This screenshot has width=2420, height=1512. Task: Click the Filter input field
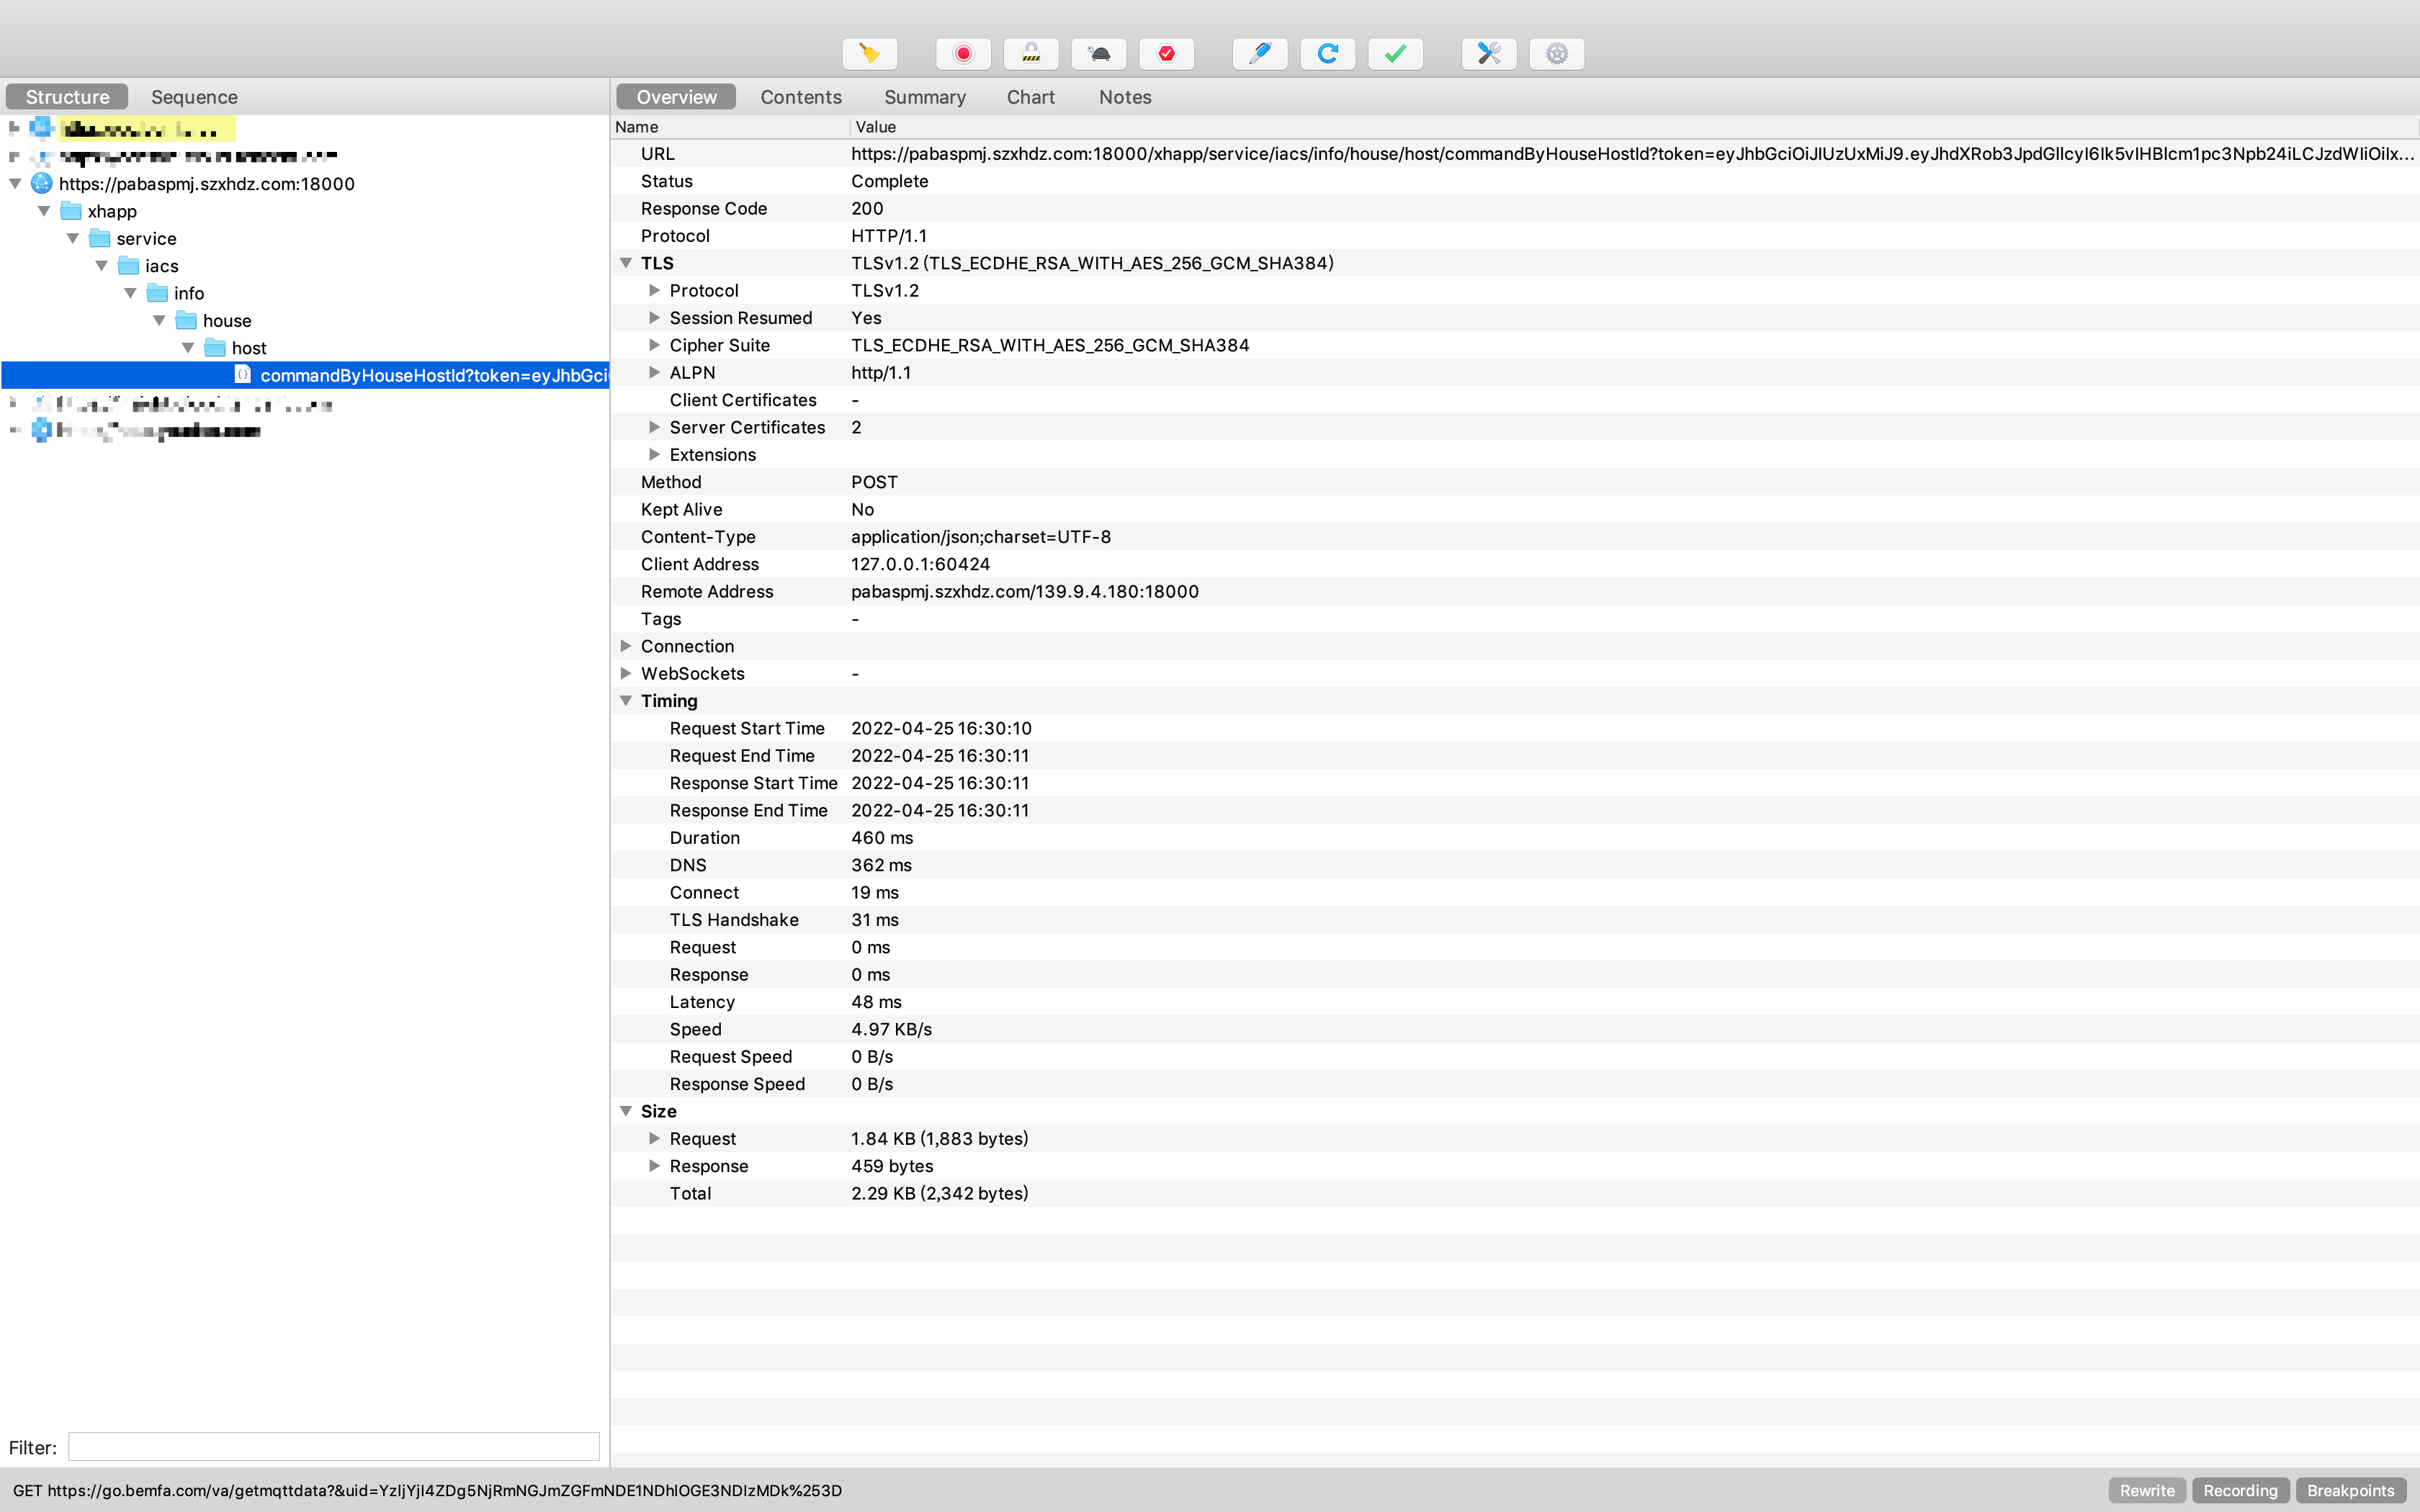point(333,1446)
